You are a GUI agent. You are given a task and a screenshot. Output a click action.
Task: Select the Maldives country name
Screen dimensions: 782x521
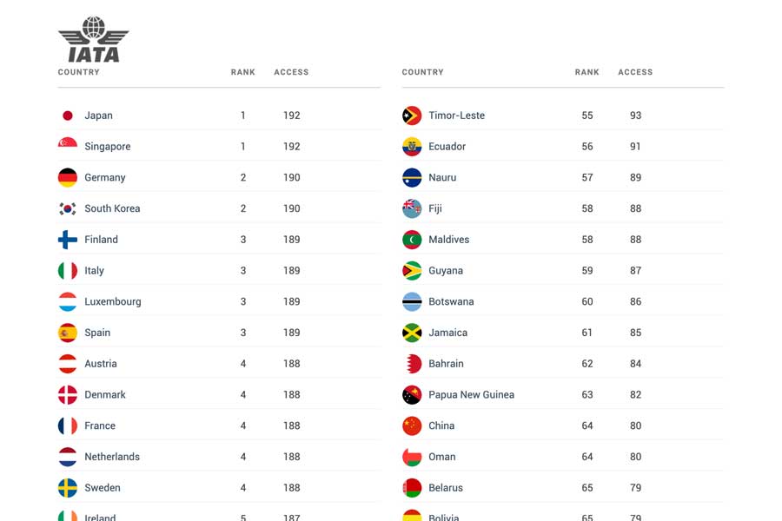pyautogui.click(x=449, y=240)
